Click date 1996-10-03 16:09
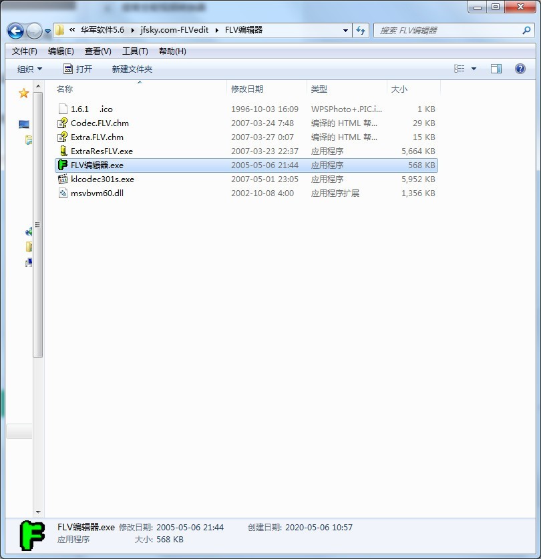Viewport: 541px width, 559px height. click(264, 109)
